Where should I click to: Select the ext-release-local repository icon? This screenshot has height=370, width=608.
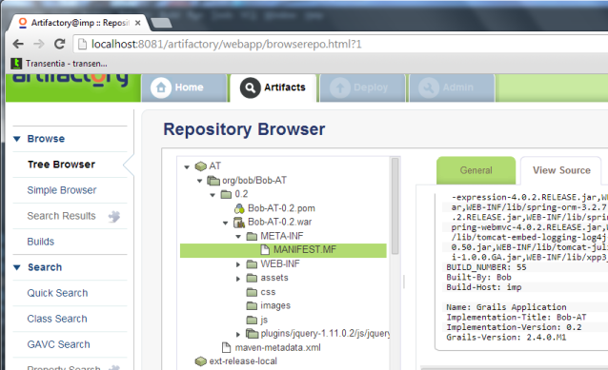(x=201, y=361)
